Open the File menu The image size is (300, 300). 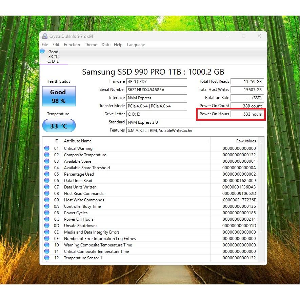45,45
